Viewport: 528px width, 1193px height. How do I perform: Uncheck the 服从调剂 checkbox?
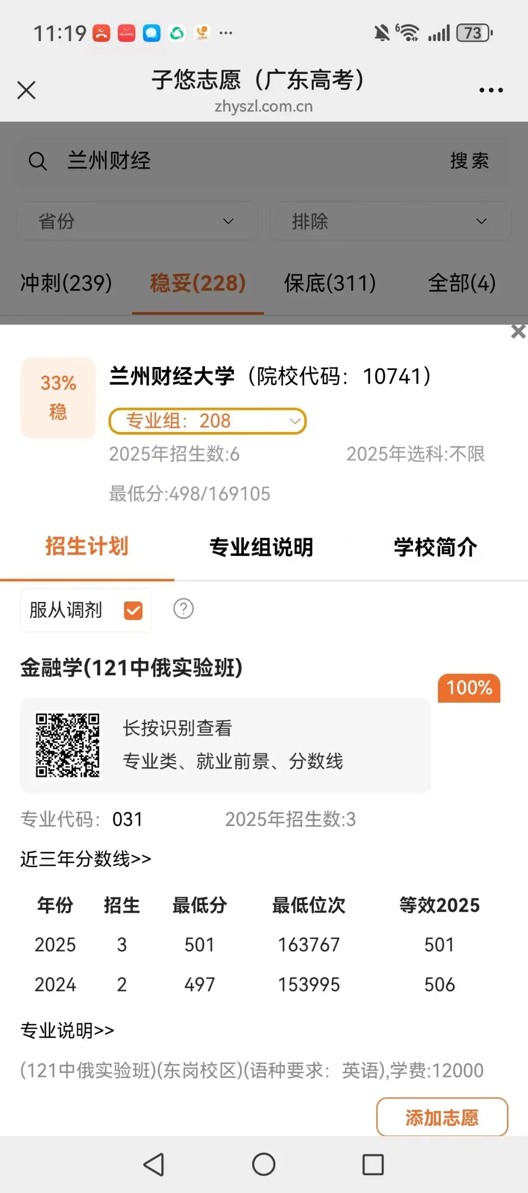(x=133, y=610)
